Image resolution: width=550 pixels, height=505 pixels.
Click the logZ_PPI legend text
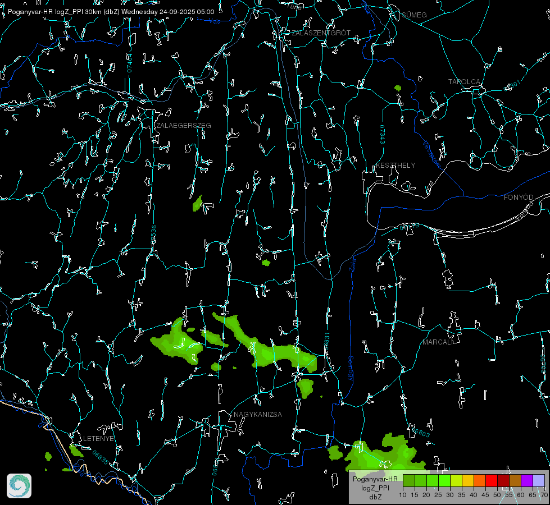tap(375, 488)
